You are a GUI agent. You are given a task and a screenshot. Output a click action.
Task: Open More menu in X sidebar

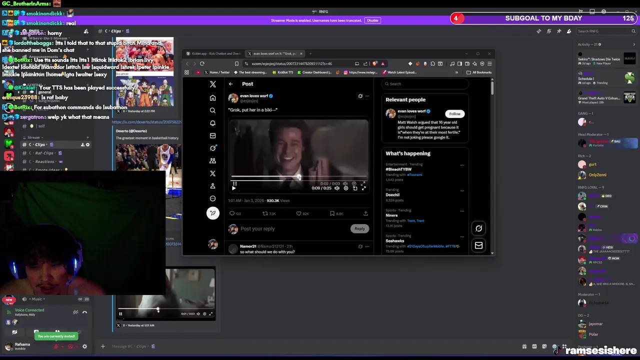point(212,198)
